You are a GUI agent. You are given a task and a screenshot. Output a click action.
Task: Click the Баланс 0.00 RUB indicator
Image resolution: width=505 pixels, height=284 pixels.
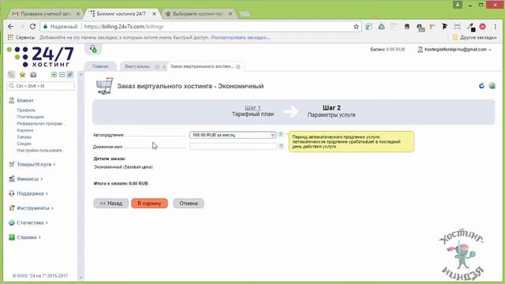(387, 50)
